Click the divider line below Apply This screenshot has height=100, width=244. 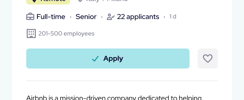pyautogui.click(x=122, y=81)
